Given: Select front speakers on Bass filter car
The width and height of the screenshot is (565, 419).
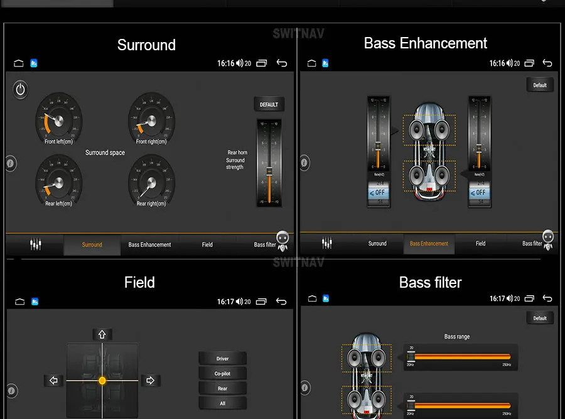Looking at the screenshot, I should tap(367, 358).
